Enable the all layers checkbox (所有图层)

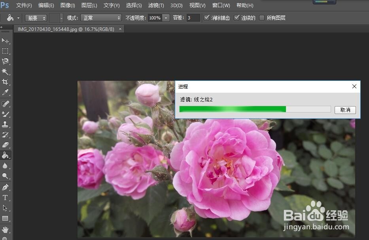tap(262, 18)
